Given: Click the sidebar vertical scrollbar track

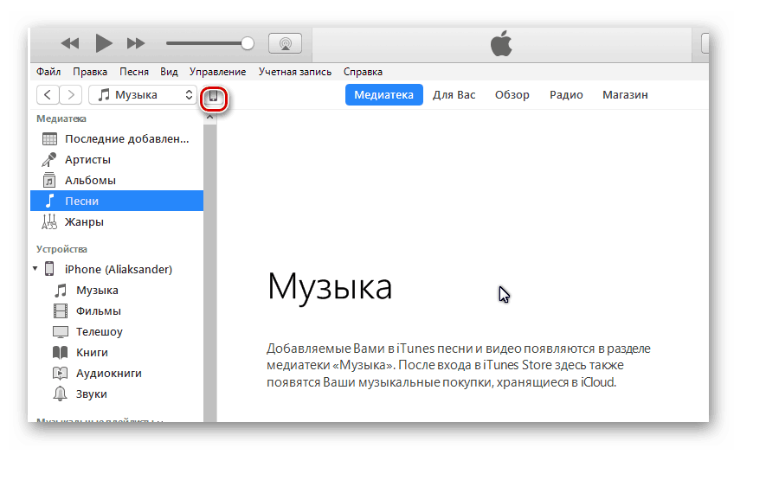Looking at the screenshot, I should 210,272.
